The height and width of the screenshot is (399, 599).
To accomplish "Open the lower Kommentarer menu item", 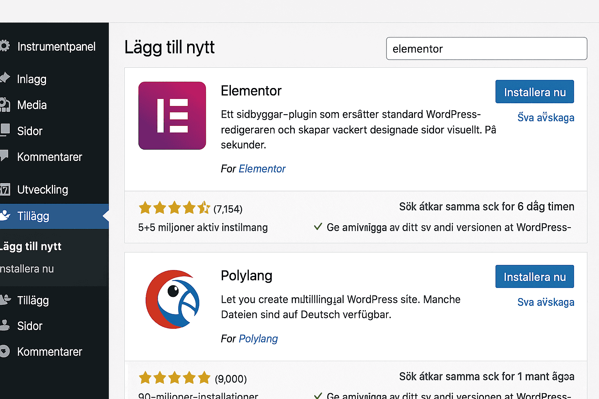I will coord(50,352).
